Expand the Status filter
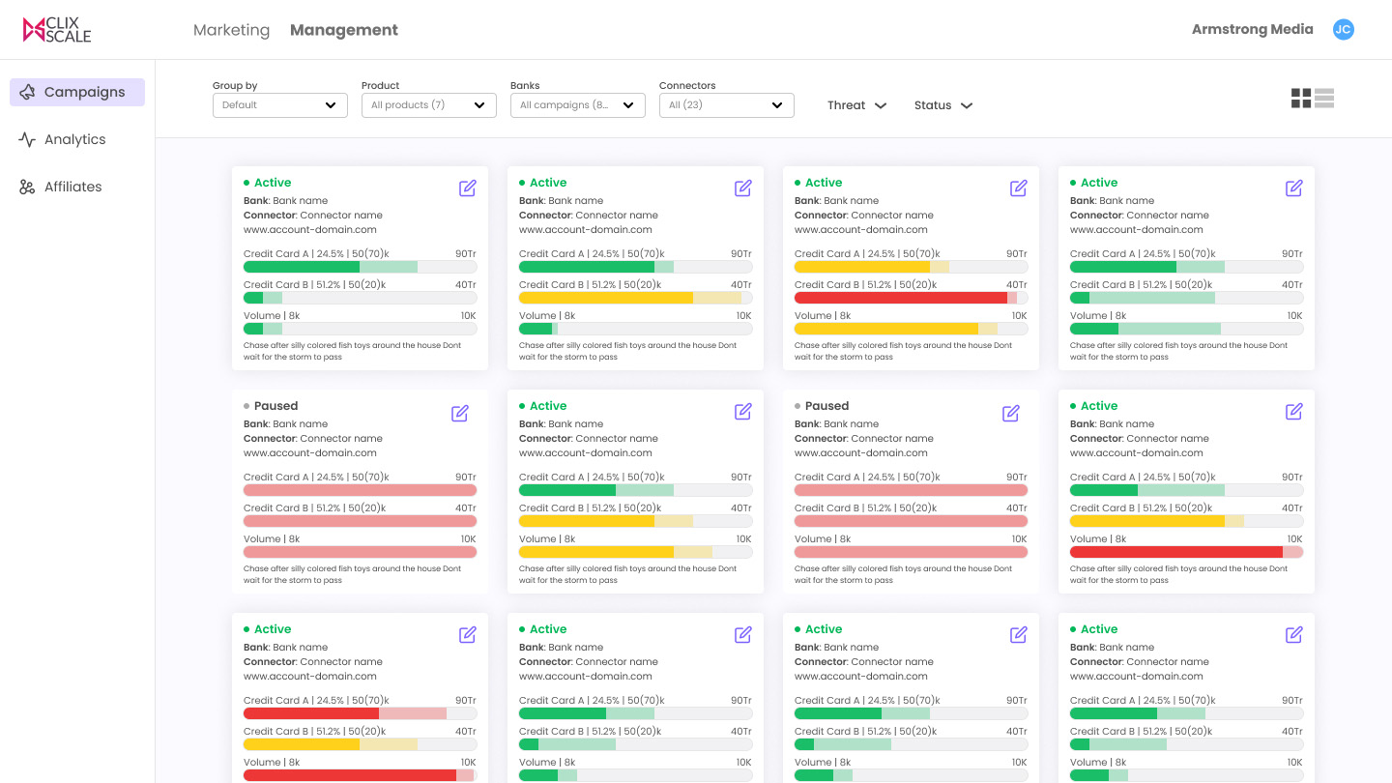The height and width of the screenshot is (783, 1392). 943,105
